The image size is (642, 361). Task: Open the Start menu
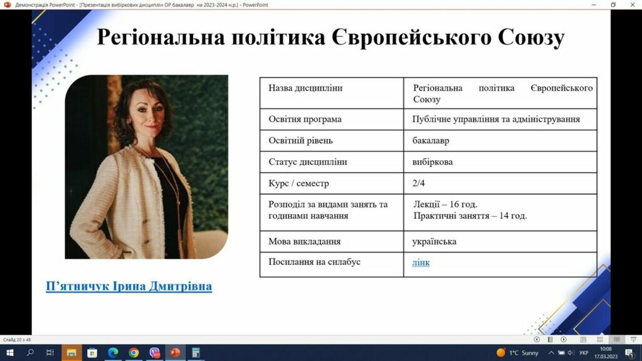10,352
